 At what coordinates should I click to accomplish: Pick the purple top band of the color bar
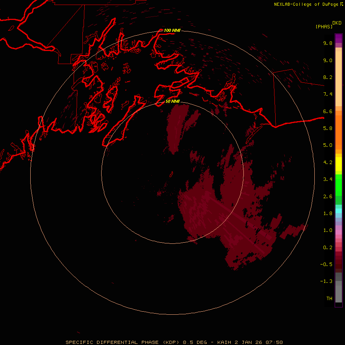[x=338, y=38]
